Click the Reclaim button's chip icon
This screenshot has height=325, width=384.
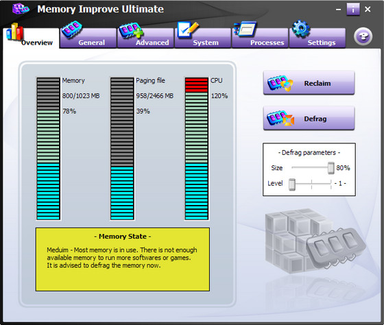280,83
